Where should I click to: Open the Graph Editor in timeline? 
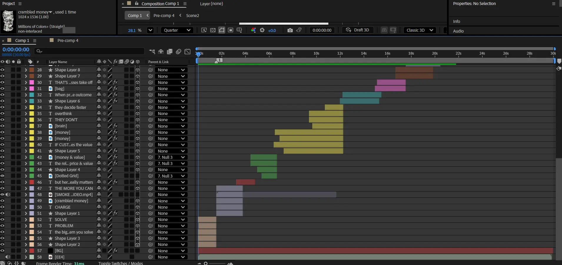(187, 52)
